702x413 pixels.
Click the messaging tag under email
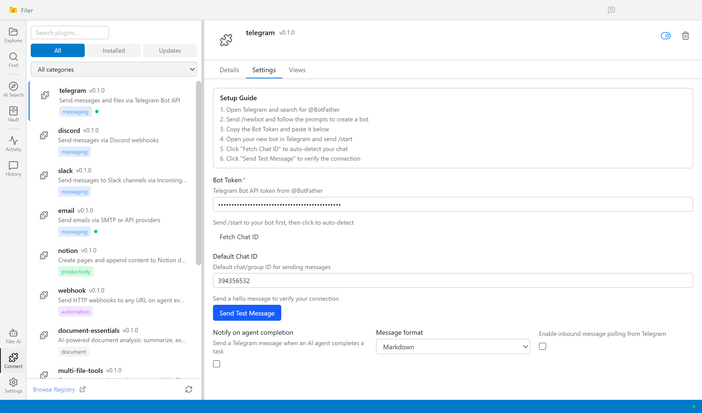point(74,232)
